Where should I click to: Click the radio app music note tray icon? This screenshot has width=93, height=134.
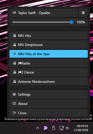[46, 128]
